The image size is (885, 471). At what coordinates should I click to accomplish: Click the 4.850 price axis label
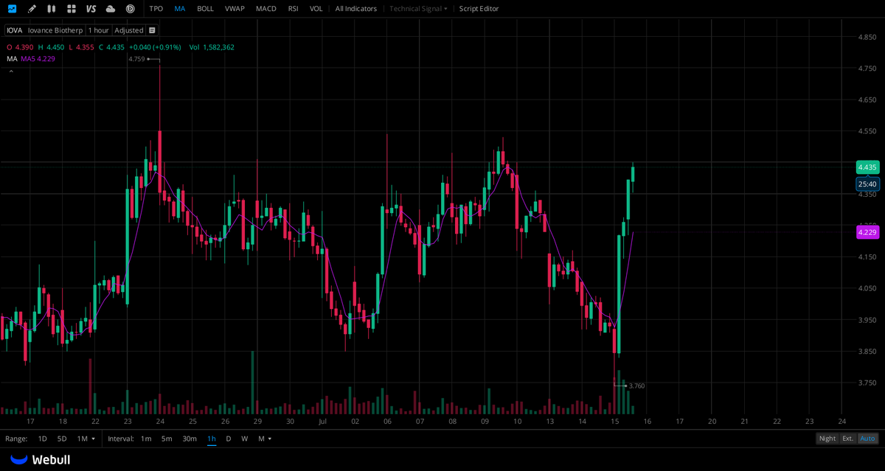tap(867, 37)
